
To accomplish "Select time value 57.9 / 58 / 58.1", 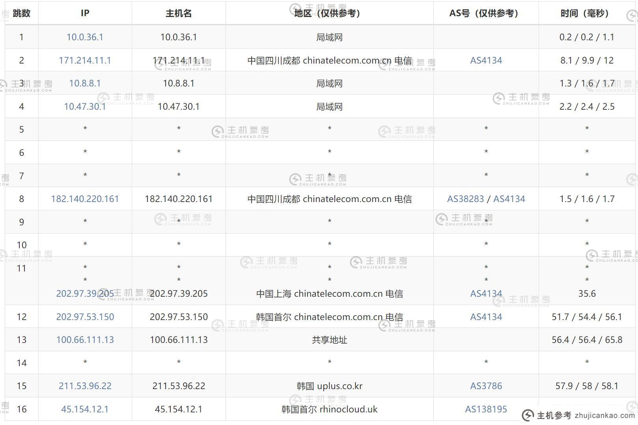I will 587,386.
